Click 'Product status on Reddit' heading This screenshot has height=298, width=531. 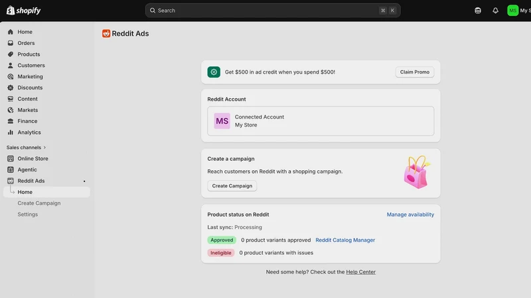pyautogui.click(x=238, y=215)
